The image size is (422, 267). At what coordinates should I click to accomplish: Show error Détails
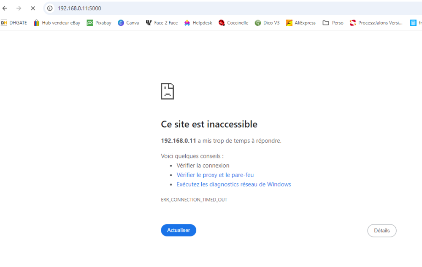tap(381, 231)
